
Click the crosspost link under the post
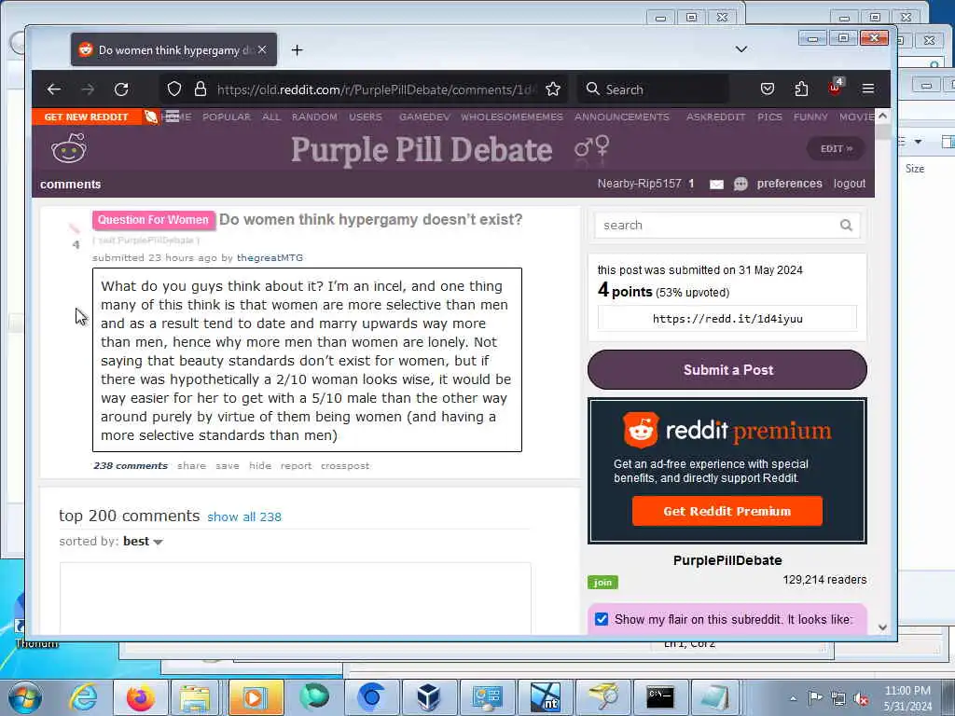(345, 466)
